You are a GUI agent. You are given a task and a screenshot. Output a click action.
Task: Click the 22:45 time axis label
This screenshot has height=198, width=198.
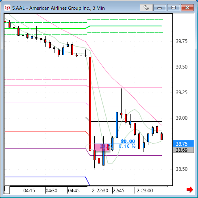point(119,191)
